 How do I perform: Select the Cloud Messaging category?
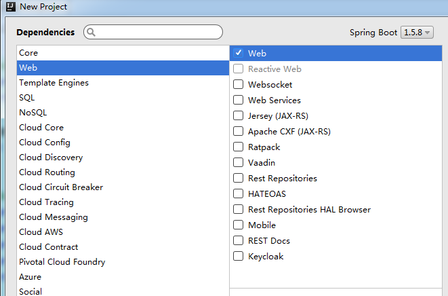(x=123, y=217)
